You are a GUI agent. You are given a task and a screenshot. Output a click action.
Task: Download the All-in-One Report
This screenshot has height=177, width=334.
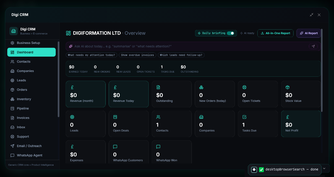(x=275, y=33)
